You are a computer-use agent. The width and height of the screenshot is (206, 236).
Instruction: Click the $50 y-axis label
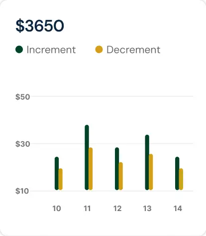[x=23, y=97]
